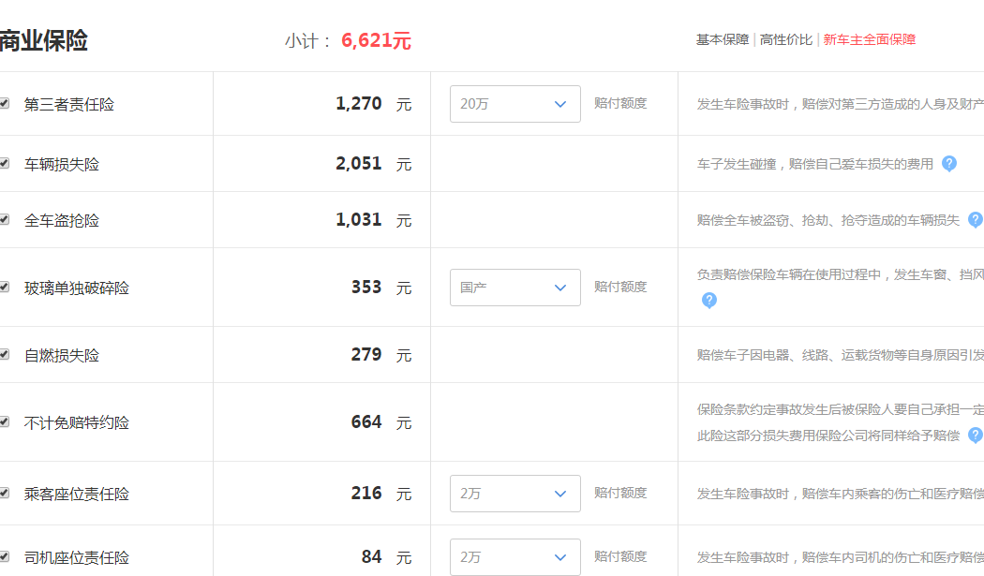This screenshot has height=576, width=984.
Task: Open the 2万 dropdown for 乘客座位责任险
Action: coord(515,494)
